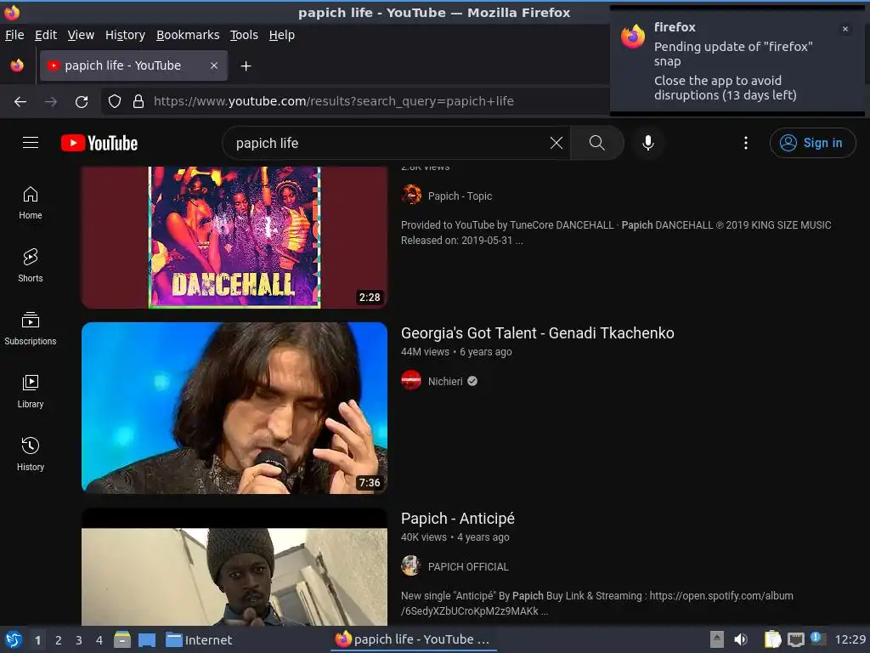870x653 pixels.
Task: Open the Help menu
Action: [x=282, y=35]
